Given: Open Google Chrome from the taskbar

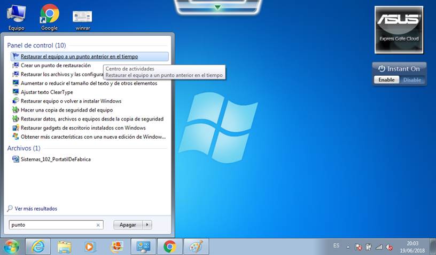Looking at the screenshot, I should pyautogui.click(x=170, y=246).
